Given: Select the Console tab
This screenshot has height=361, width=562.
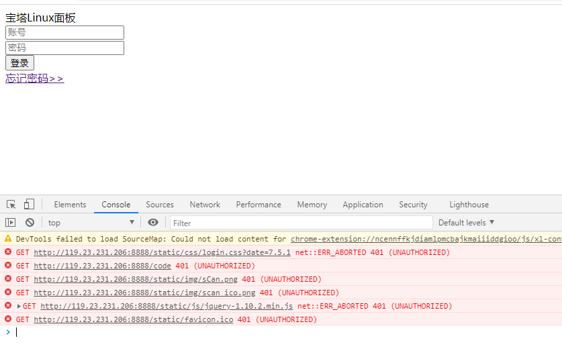Looking at the screenshot, I should coord(115,205).
